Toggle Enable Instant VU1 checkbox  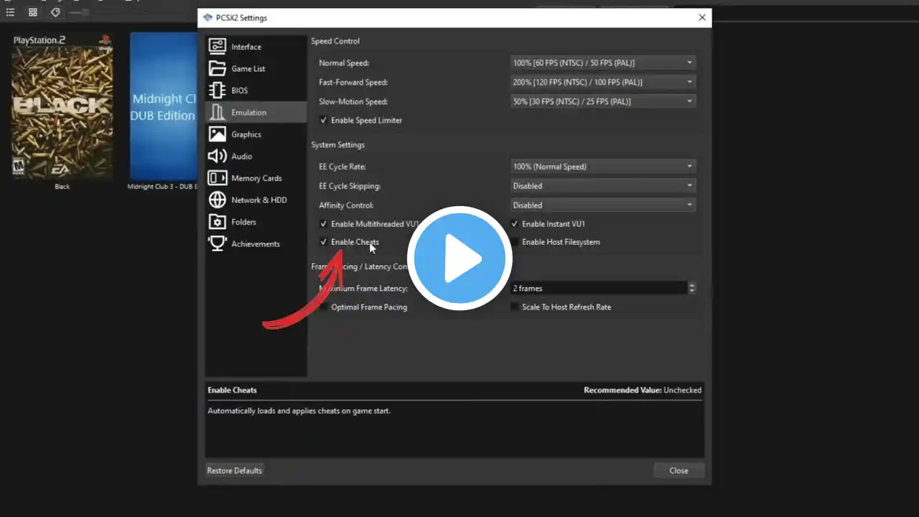548,224
